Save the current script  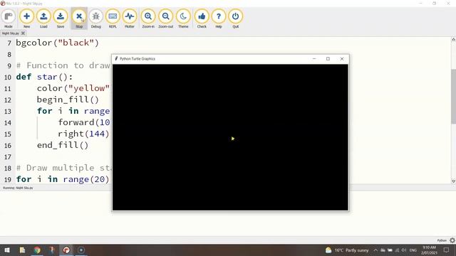click(61, 18)
